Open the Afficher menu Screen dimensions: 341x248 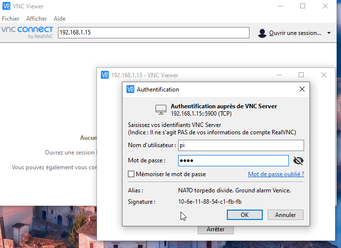tap(36, 19)
